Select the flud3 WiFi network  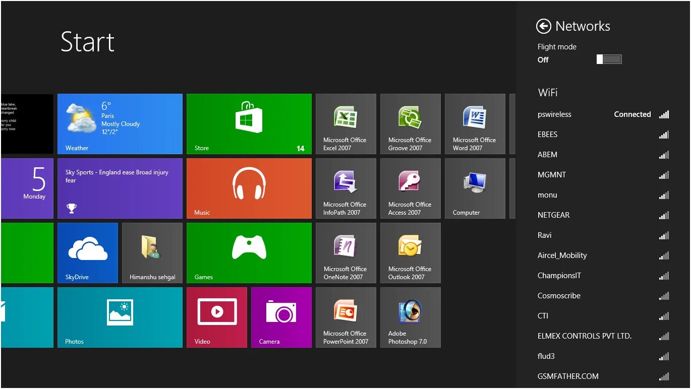coord(603,356)
